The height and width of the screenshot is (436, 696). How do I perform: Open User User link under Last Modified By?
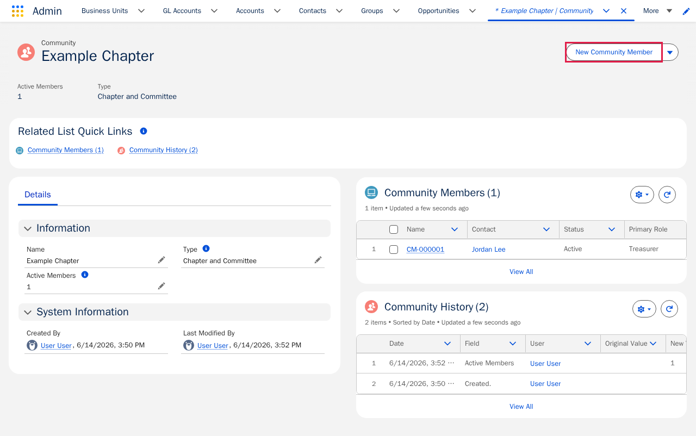213,346
